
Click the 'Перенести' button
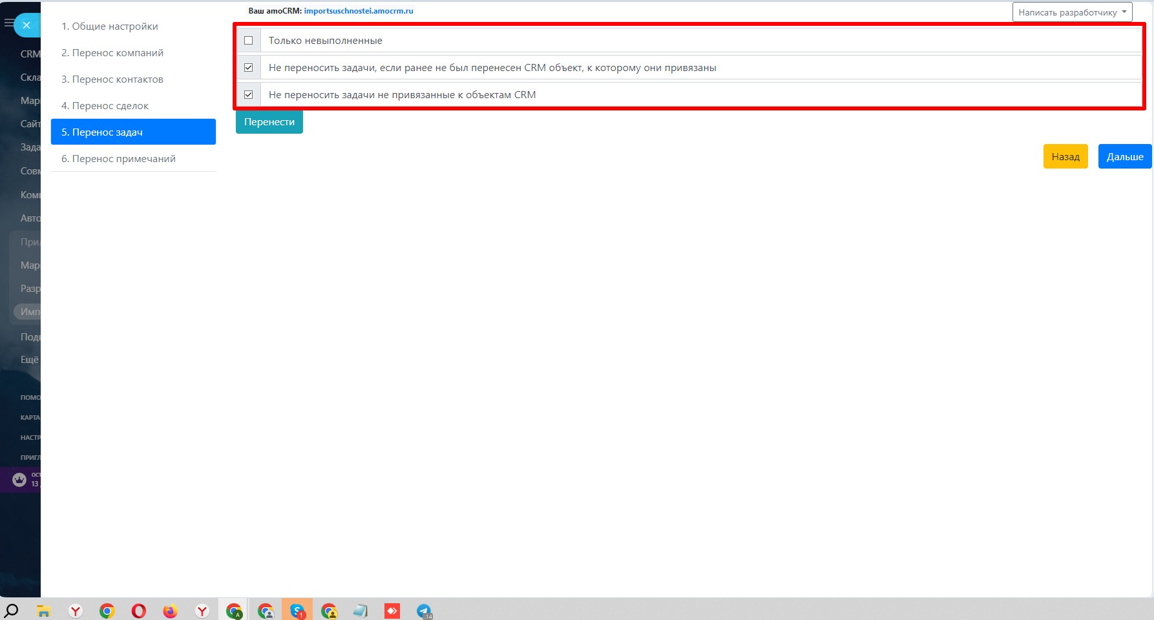coord(269,122)
